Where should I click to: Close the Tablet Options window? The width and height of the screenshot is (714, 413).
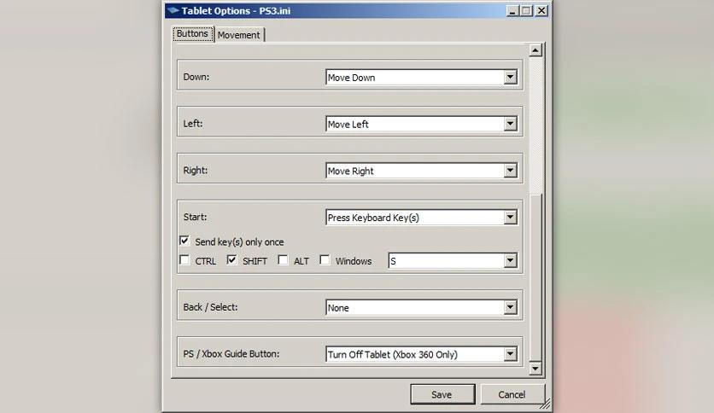pyautogui.click(x=541, y=11)
